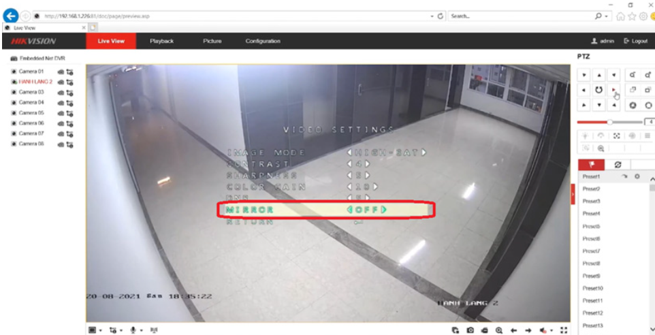The image size is (655, 335).
Task: Enter full screen view
Action: click(563, 330)
